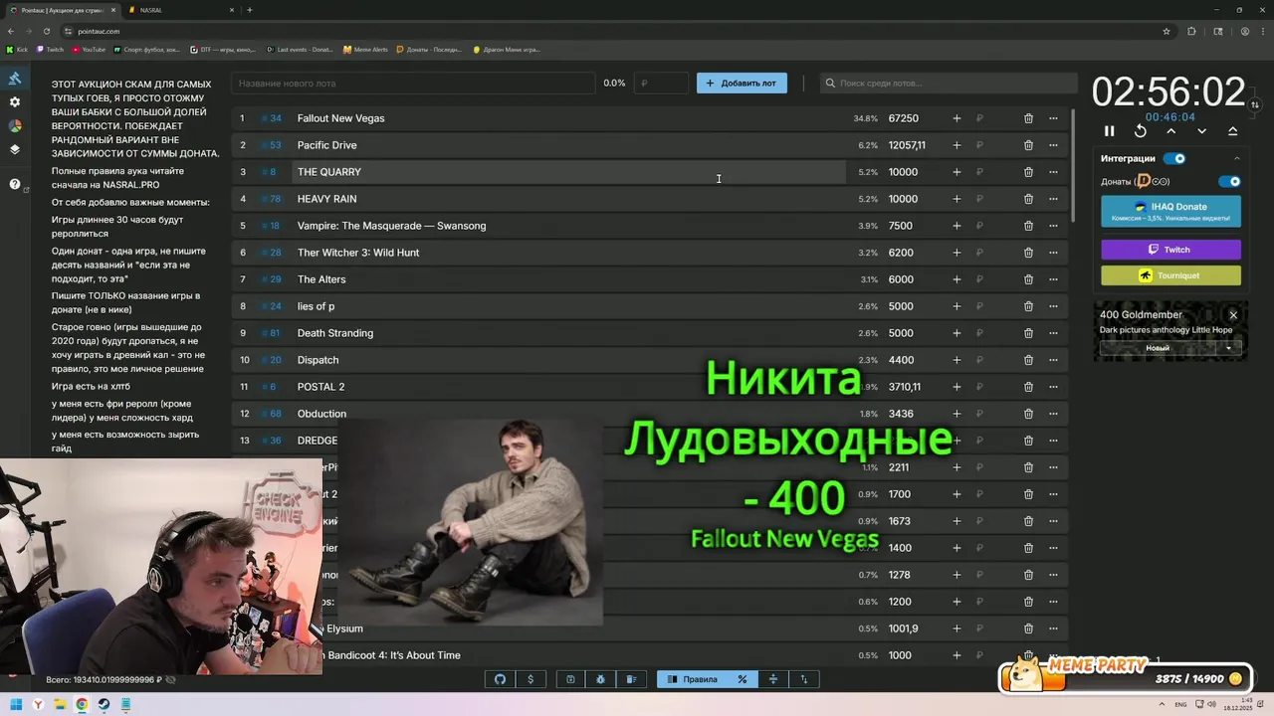Click the swap arrows beside timer
The width and height of the screenshot is (1274, 716).
click(1255, 104)
